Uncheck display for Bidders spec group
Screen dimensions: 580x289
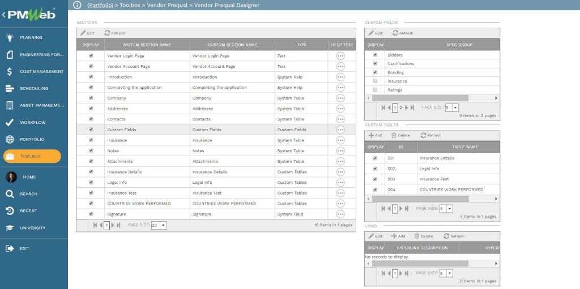tap(375, 55)
